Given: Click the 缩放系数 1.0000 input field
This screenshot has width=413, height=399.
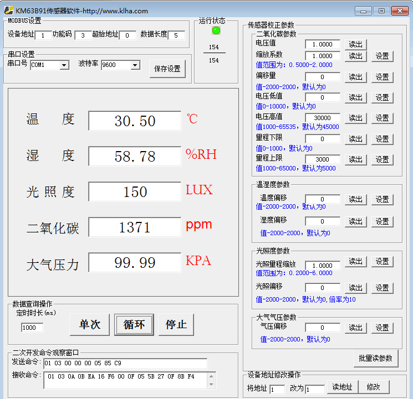Looking at the screenshot, I should click(x=323, y=56).
